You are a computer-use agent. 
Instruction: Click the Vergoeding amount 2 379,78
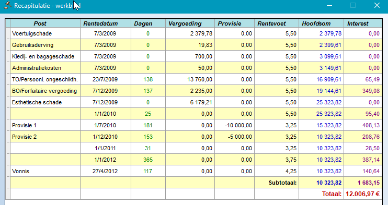pos(201,33)
